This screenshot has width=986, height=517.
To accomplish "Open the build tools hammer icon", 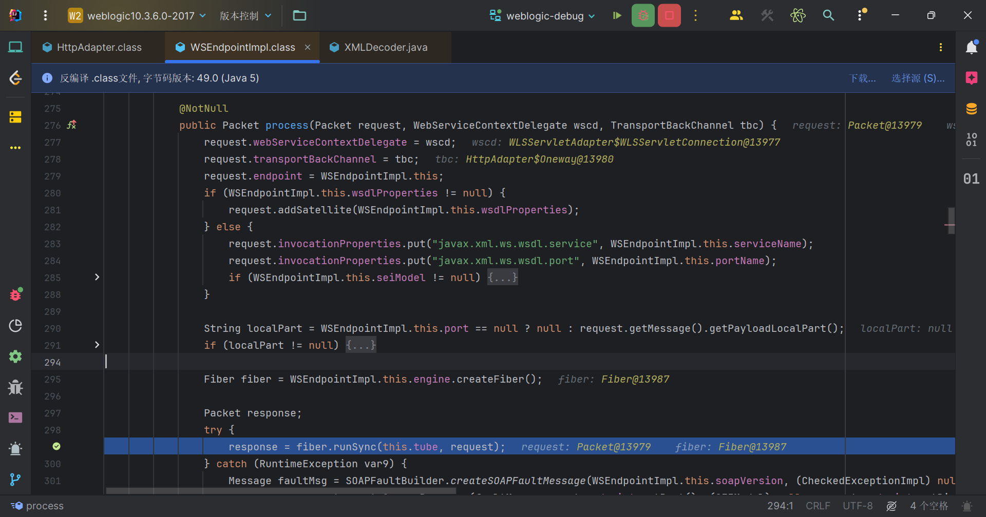I will (767, 15).
